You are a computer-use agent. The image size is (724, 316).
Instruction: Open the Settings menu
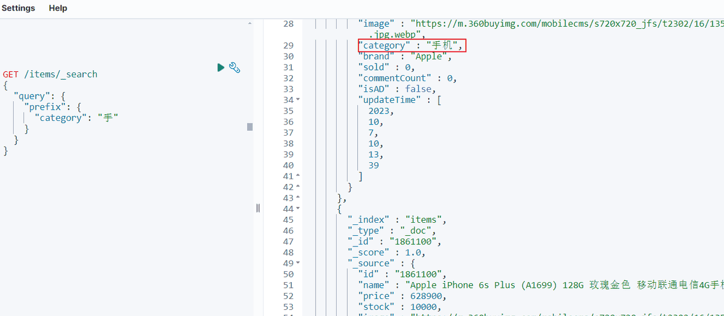18,8
